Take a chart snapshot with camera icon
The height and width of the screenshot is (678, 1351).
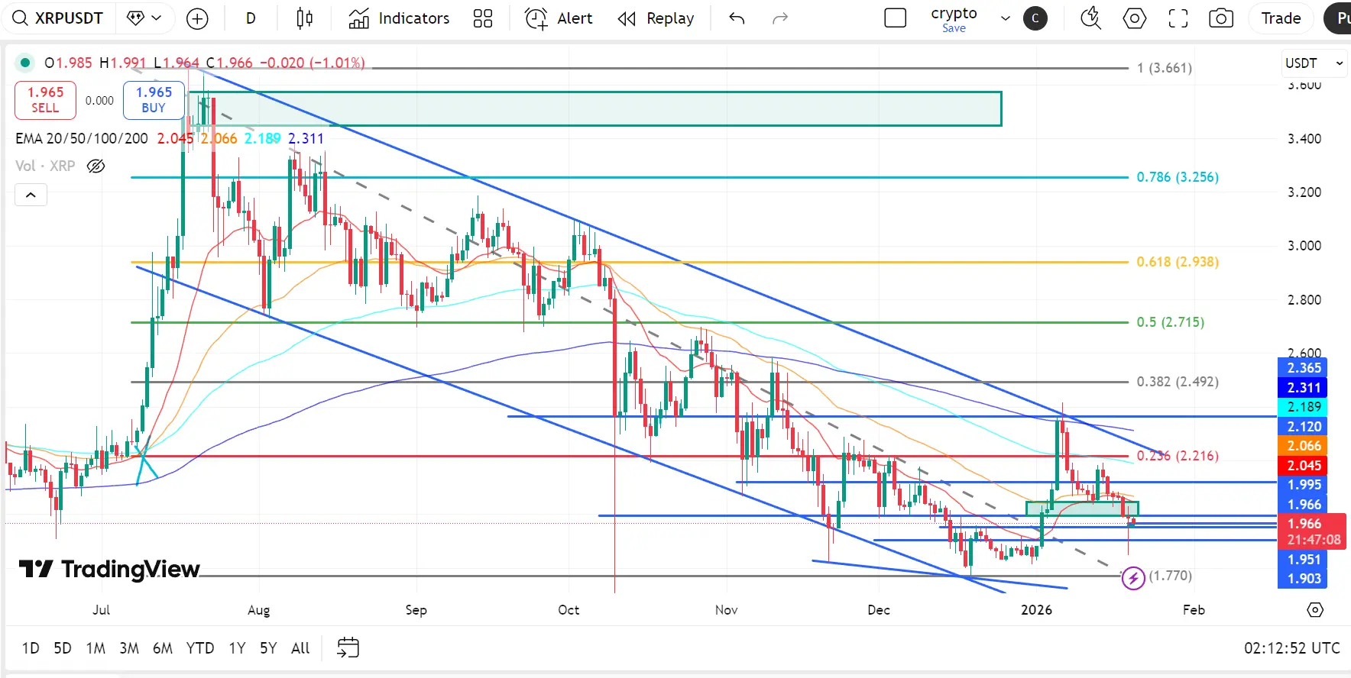(1221, 18)
